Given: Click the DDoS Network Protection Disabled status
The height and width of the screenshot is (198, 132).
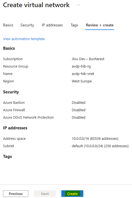Looking at the screenshot, I should (79, 118).
